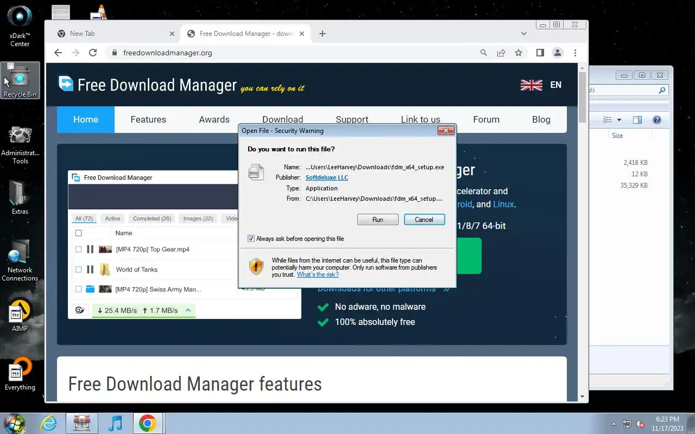Open the Chrome profile avatar
Image resolution: width=695 pixels, height=434 pixels.
point(558,53)
